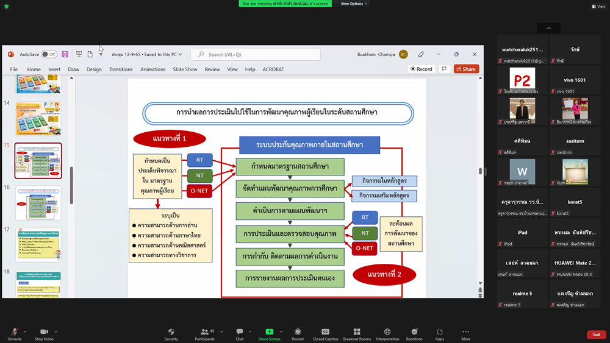Select slide 18 thumbnail
Screen dimensions: 610x343
click(38, 284)
